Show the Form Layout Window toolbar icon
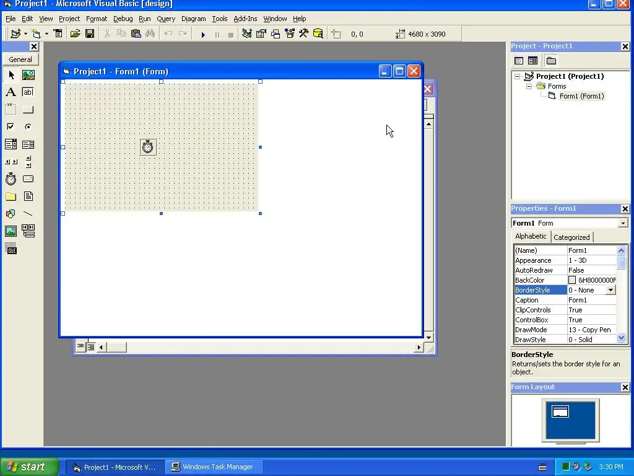The height and width of the screenshot is (476, 634). point(276,33)
